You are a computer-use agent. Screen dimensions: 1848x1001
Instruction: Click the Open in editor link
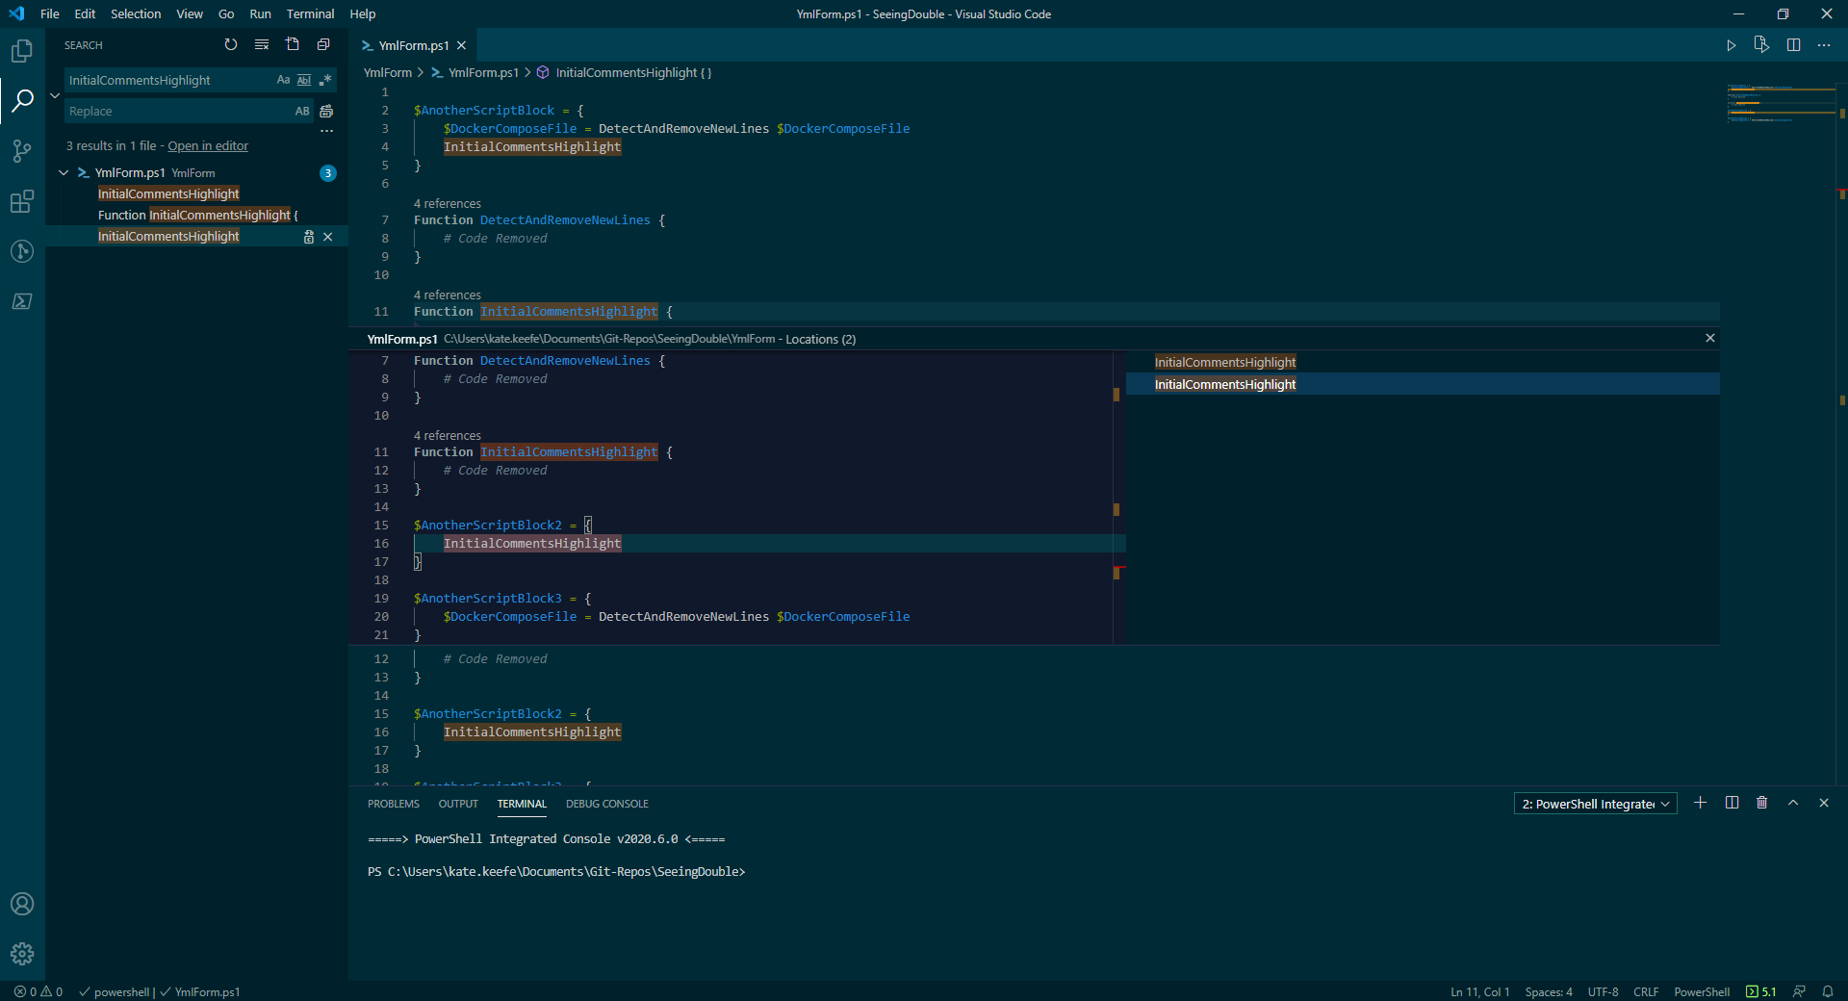(x=208, y=146)
